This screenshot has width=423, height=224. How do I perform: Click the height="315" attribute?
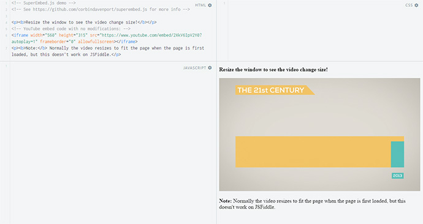(x=74, y=35)
